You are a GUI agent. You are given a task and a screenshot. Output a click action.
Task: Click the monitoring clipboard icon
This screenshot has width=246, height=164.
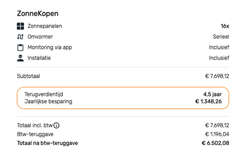(x=20, y=47)
